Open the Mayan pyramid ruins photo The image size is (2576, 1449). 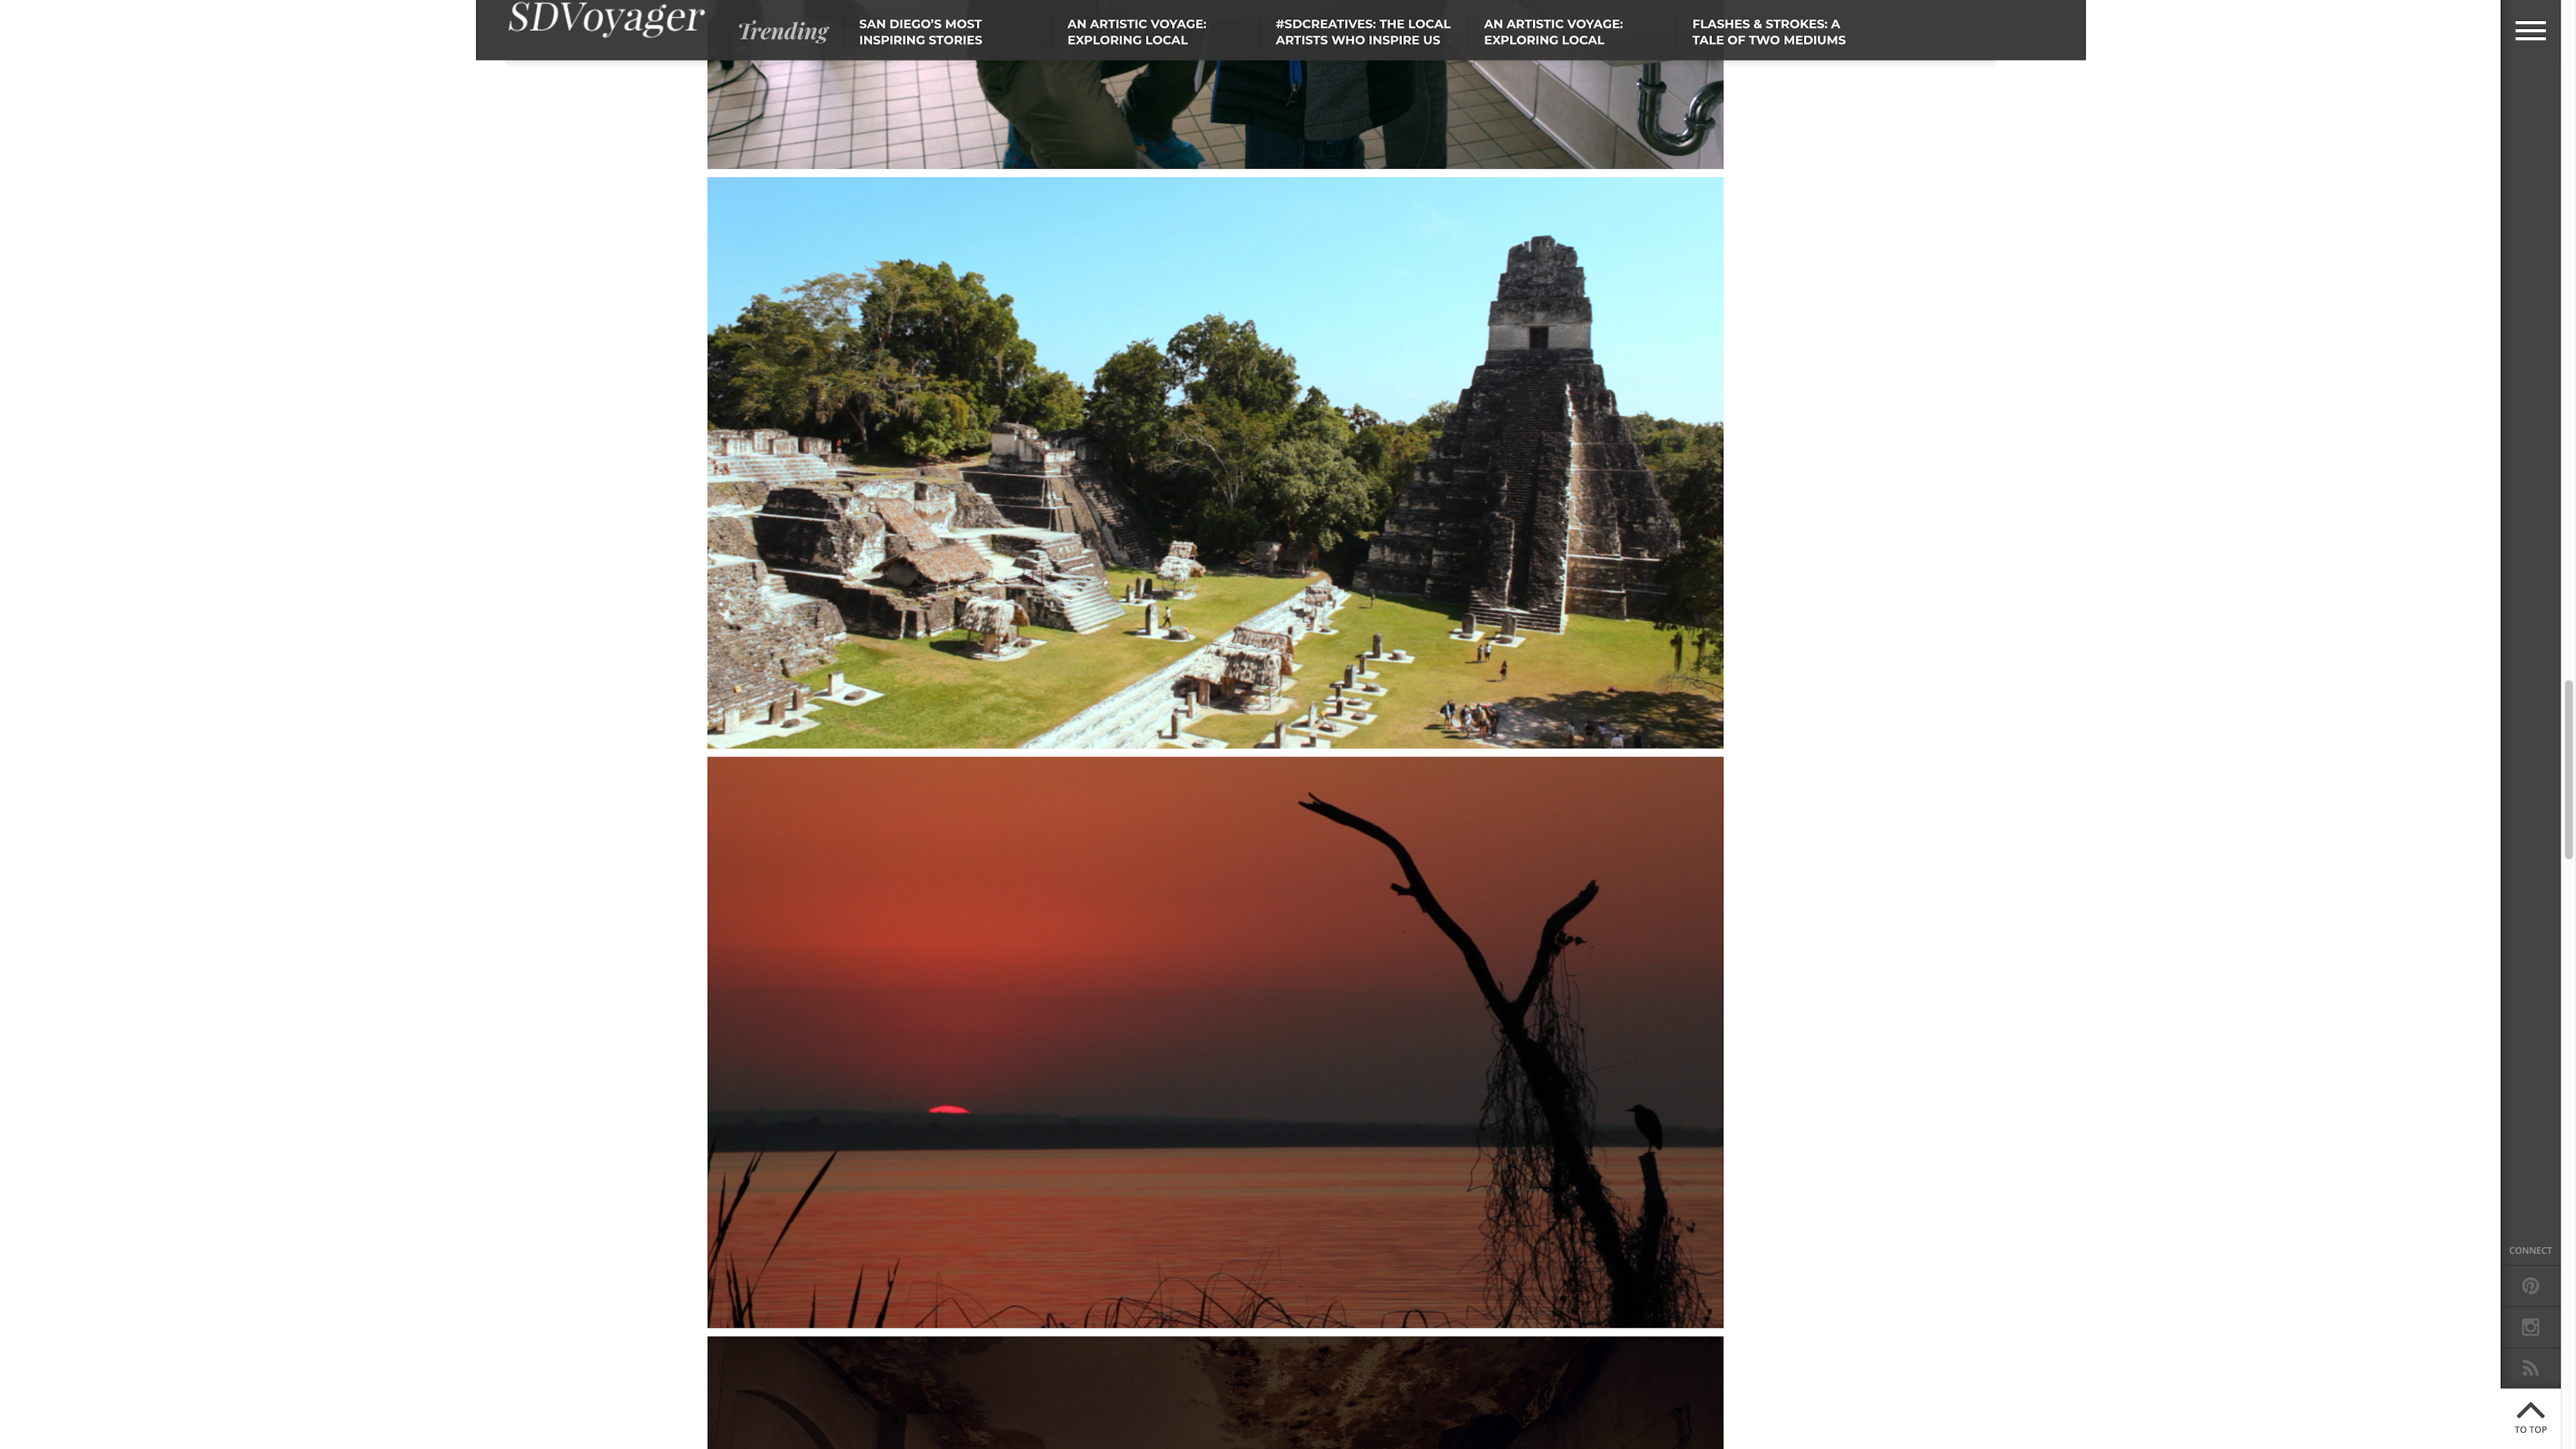pos(1214,462)
